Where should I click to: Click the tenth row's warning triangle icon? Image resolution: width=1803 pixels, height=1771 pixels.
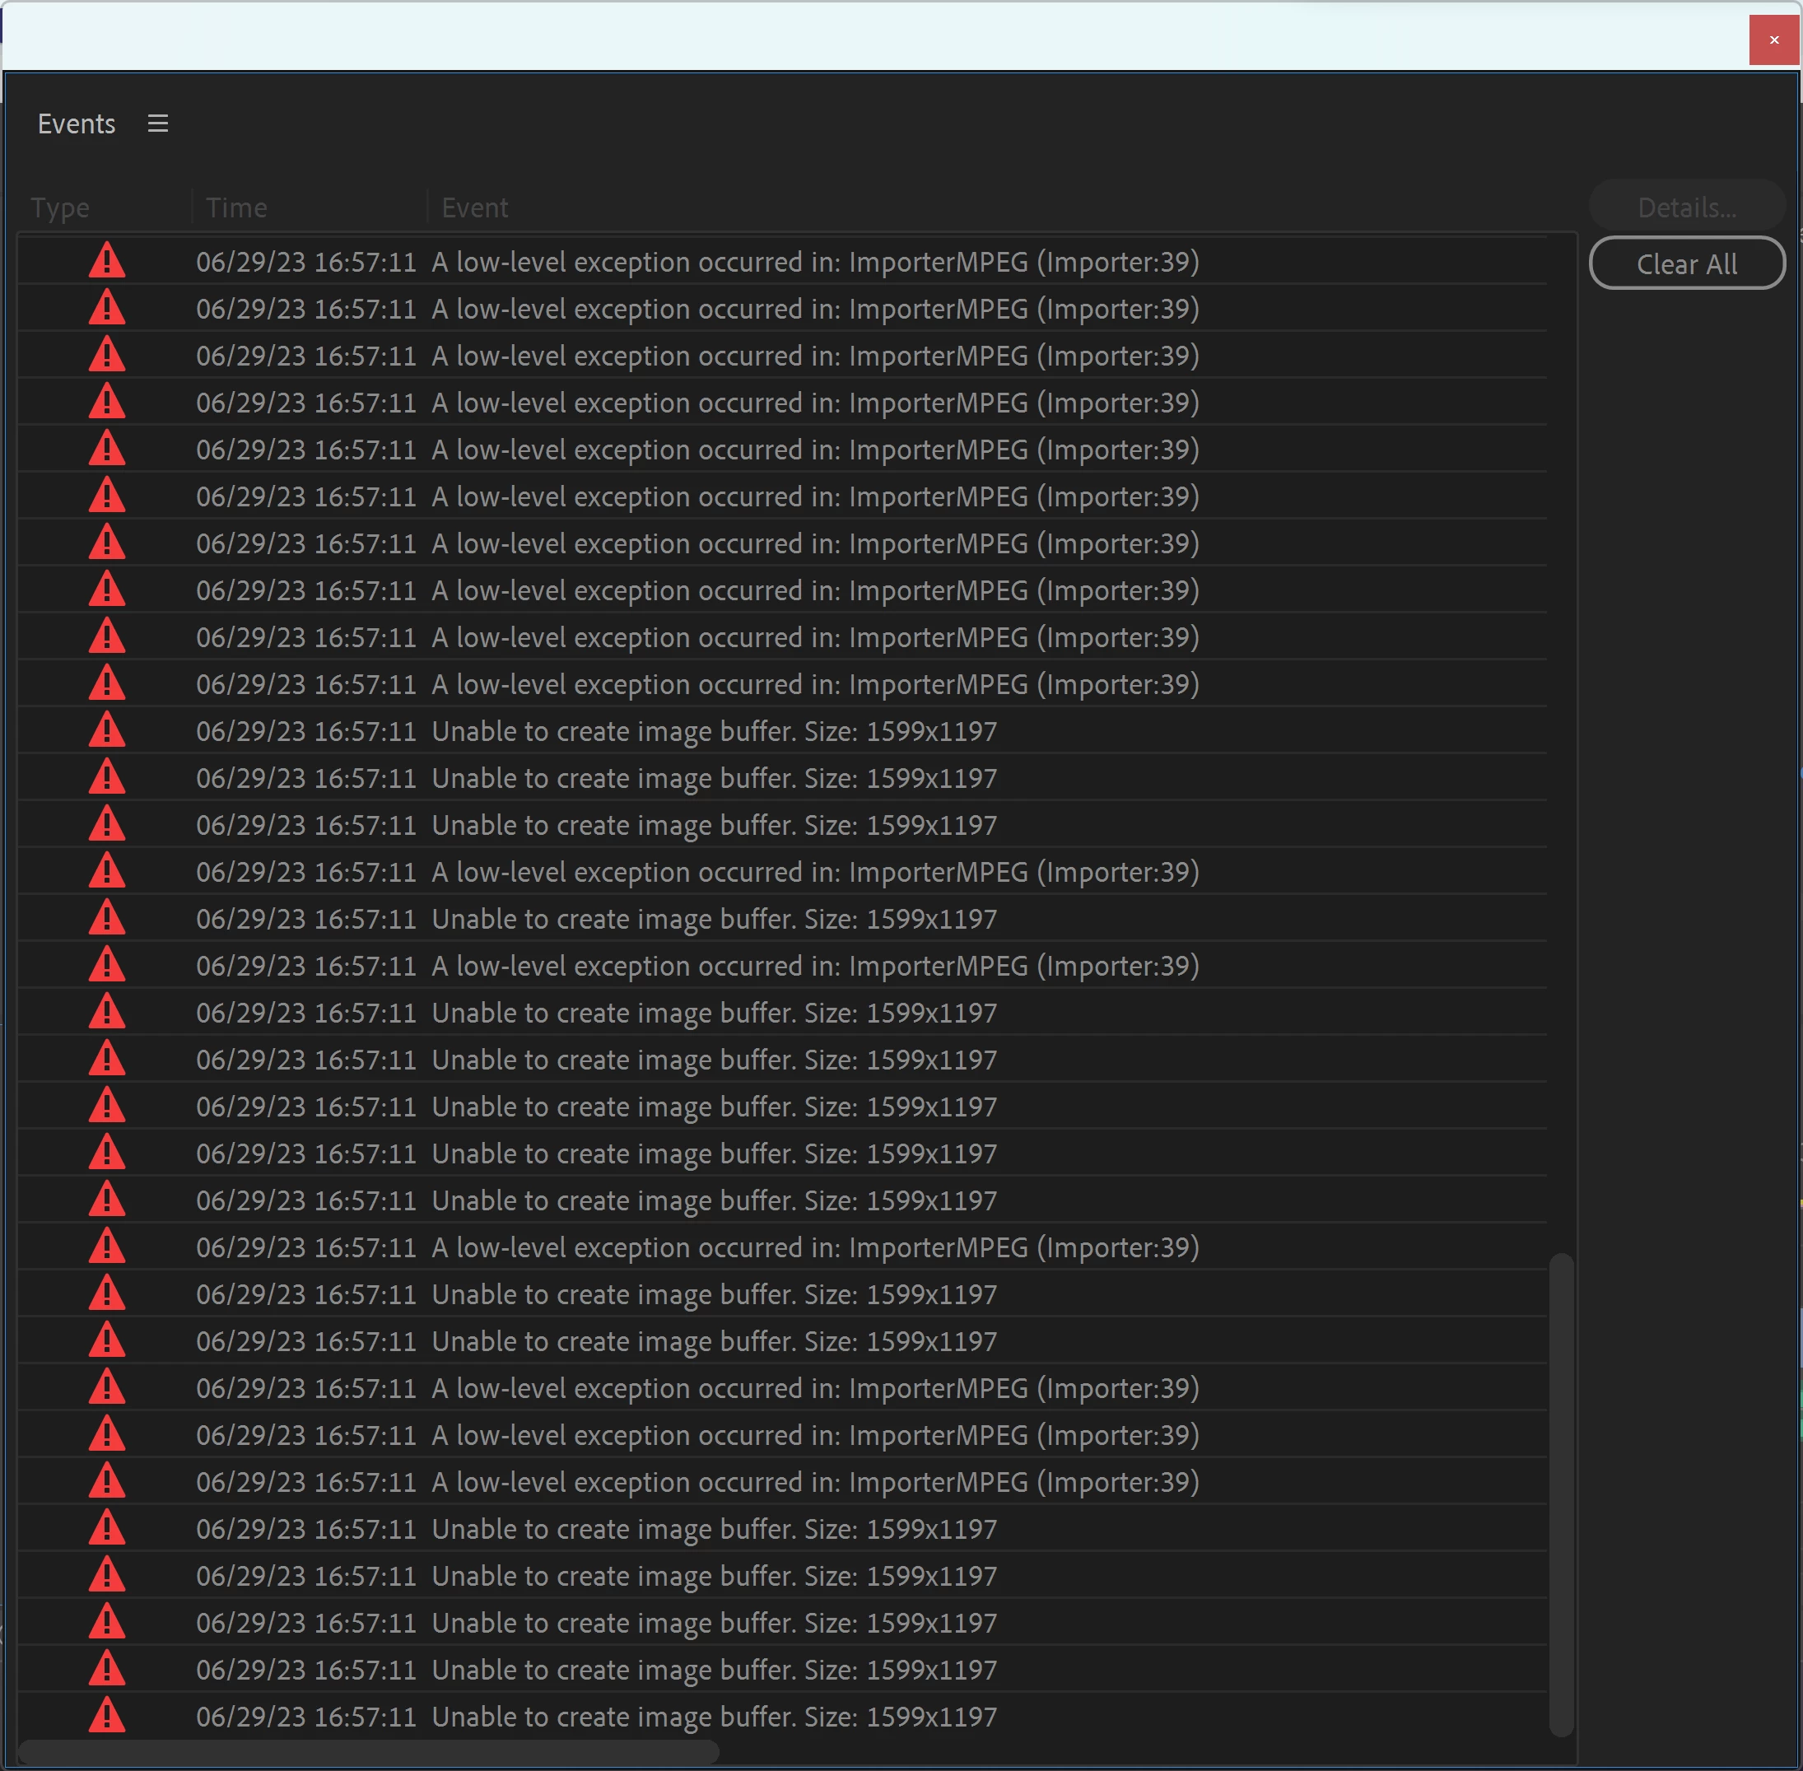[107, 683]
